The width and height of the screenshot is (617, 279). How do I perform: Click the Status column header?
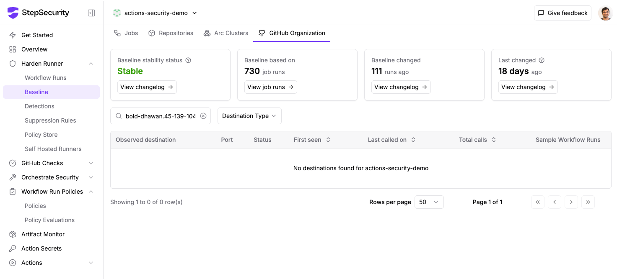tap(262, 140)
